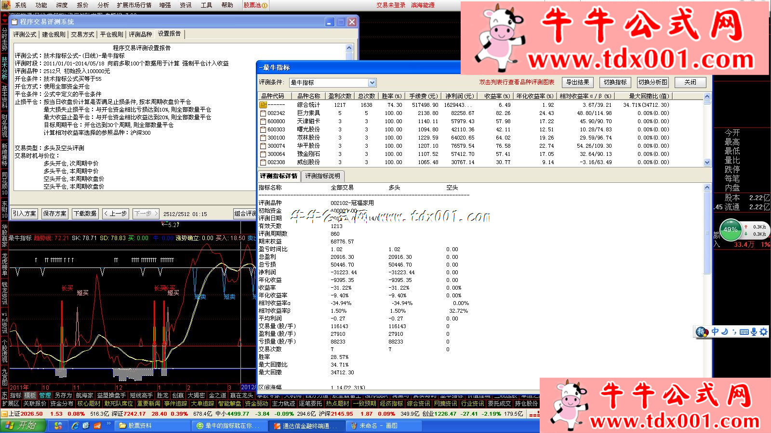Click the detail panel vertical scrollbar thumb
The image size is (771, 433).
point(707,233)
